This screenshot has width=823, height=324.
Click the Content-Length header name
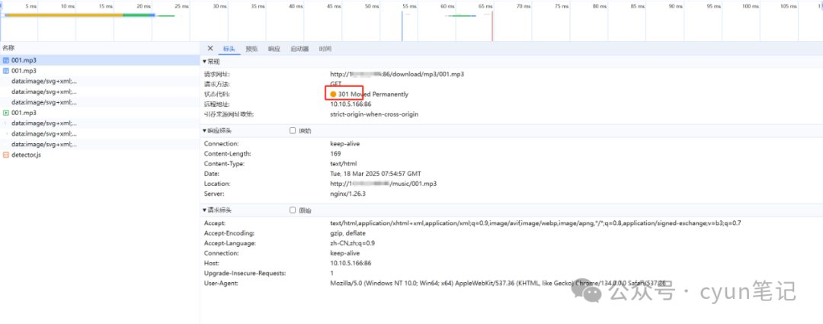(228, 154)
